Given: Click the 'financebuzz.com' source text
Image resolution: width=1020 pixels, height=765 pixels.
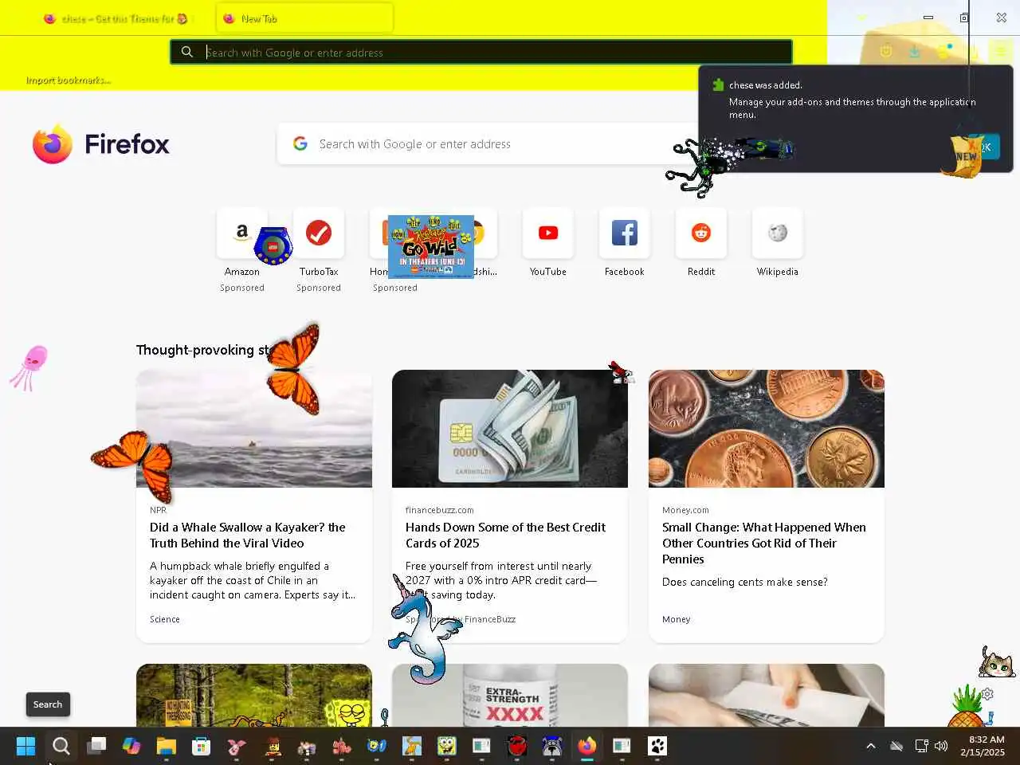Looking at the screenshot, I should (439, 510).
